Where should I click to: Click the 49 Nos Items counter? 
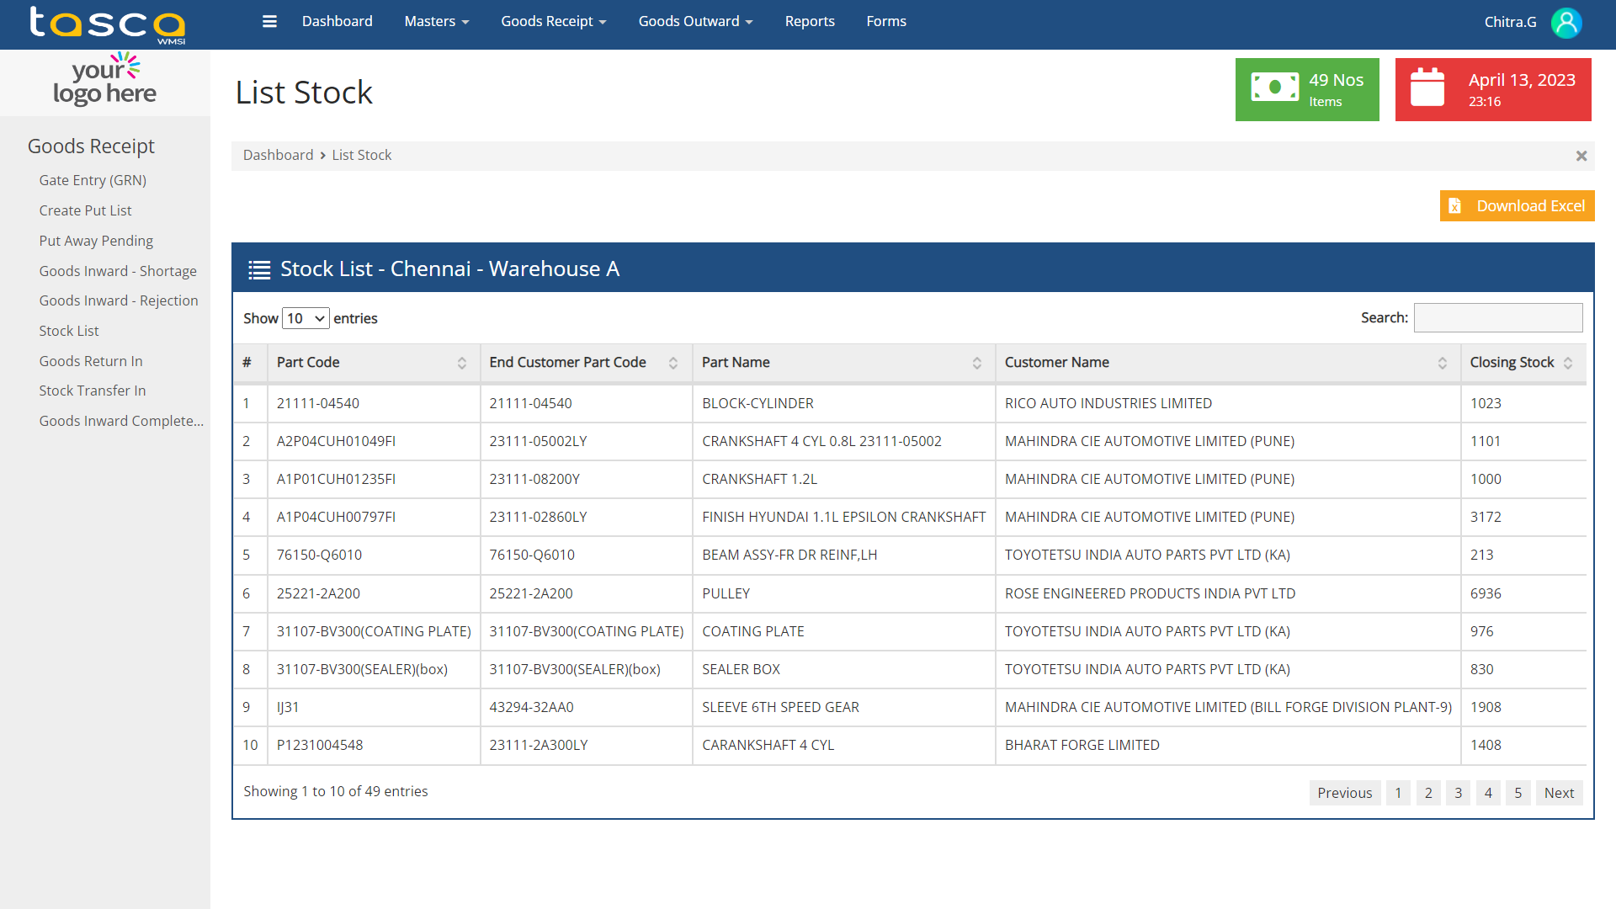[1307, 90]
